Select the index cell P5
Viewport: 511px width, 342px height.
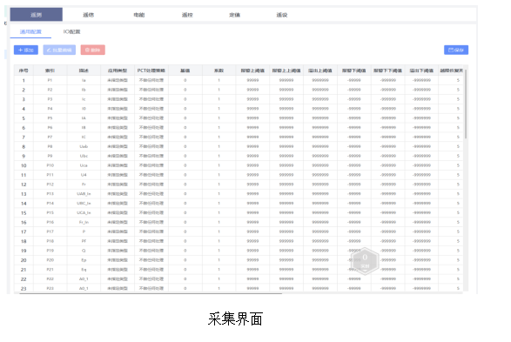pyautogui.click(x=50, y=117)
